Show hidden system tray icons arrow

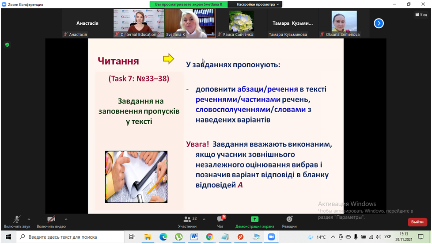(333, 237)
